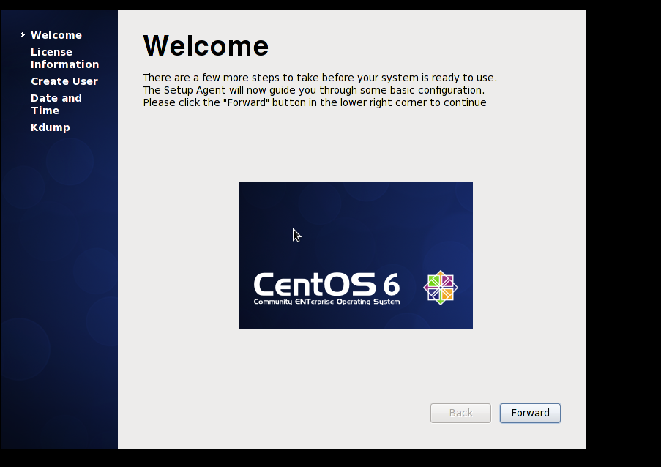Viewport: 661px width, 467px height.
Task: Click the disabled Back button
Action: pos(460,413)
